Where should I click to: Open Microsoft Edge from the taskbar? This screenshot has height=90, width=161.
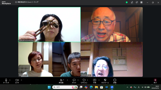pyautogui.click(x=91, y=87)
